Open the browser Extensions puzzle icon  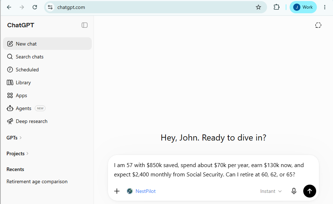(x=276, y=7)
